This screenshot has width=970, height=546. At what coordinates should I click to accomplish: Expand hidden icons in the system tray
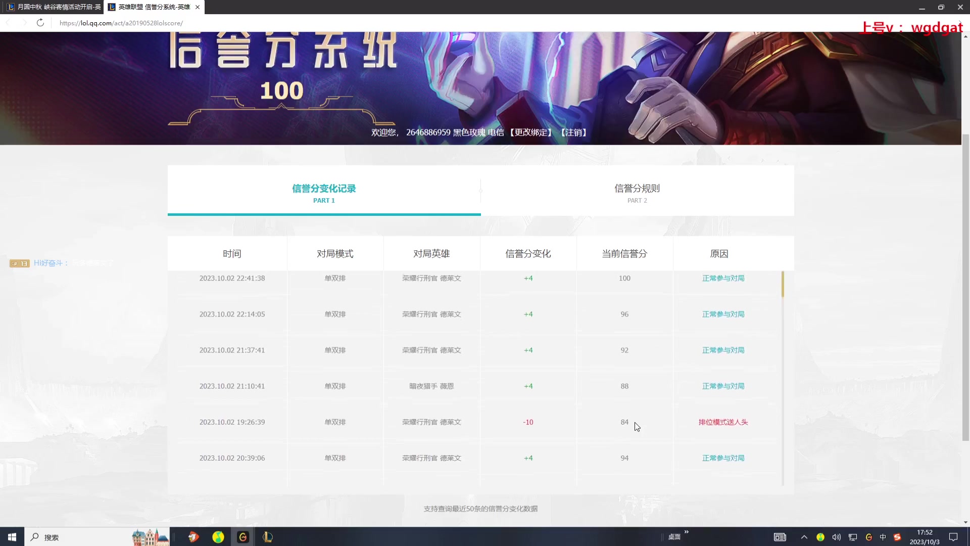coord(804,537)
